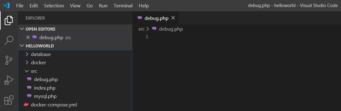The width and height of the screenshot is (341, 111).
Task: Open the Edit menu
Action: 34,6
